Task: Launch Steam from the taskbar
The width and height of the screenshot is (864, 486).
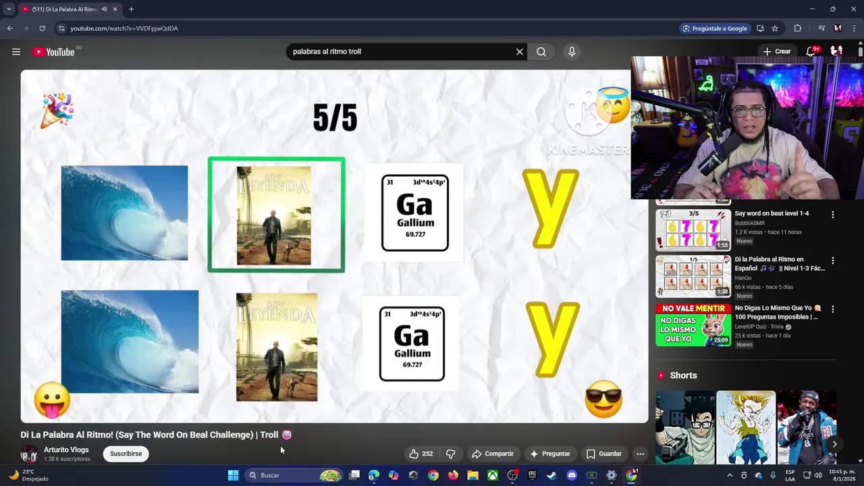Action: click(551, 475)
